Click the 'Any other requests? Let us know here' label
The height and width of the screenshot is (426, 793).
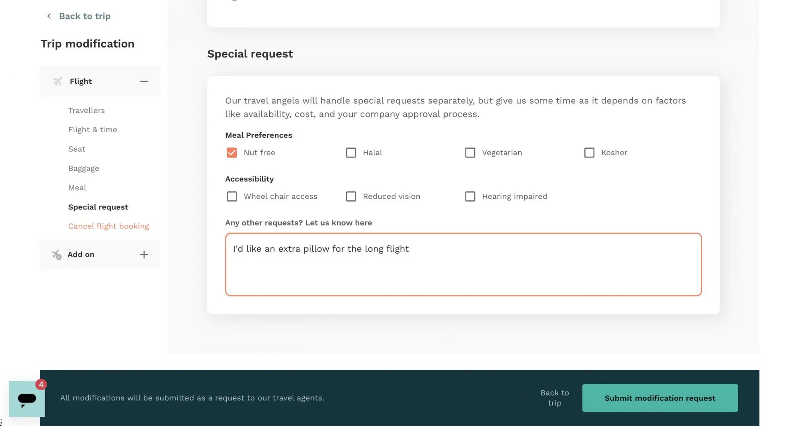(x=299, y=223)
